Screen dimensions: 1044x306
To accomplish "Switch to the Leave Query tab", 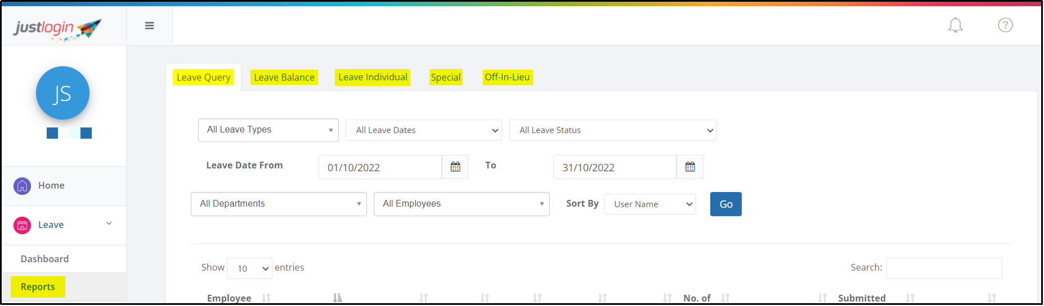I will (x=203, y=77).
